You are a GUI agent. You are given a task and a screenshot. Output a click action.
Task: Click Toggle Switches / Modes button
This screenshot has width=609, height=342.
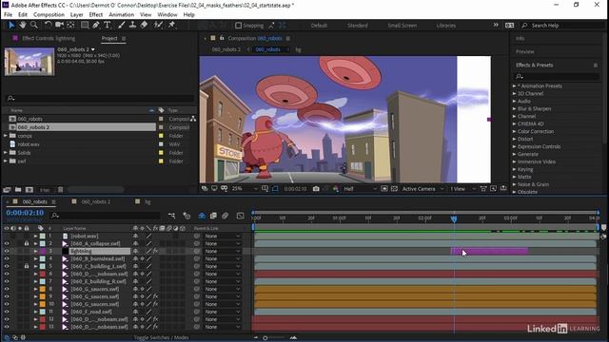(161, 338)
